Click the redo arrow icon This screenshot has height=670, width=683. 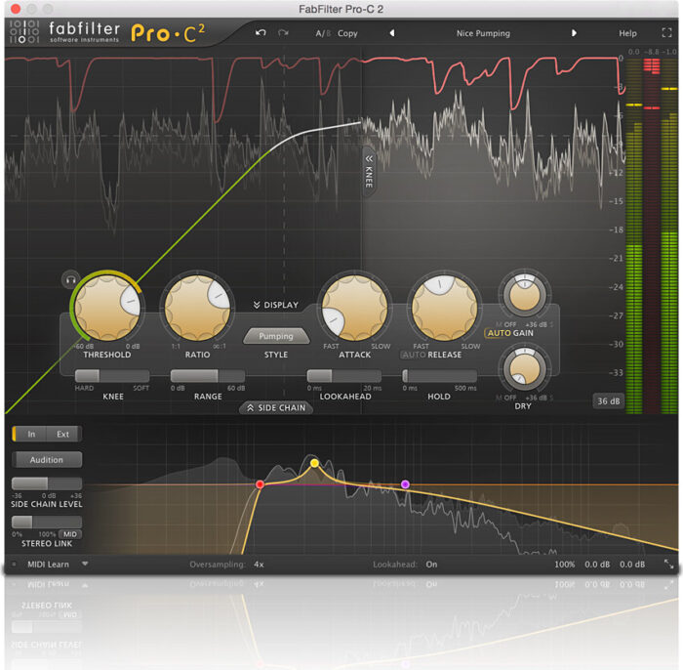[x=283, y=33]
